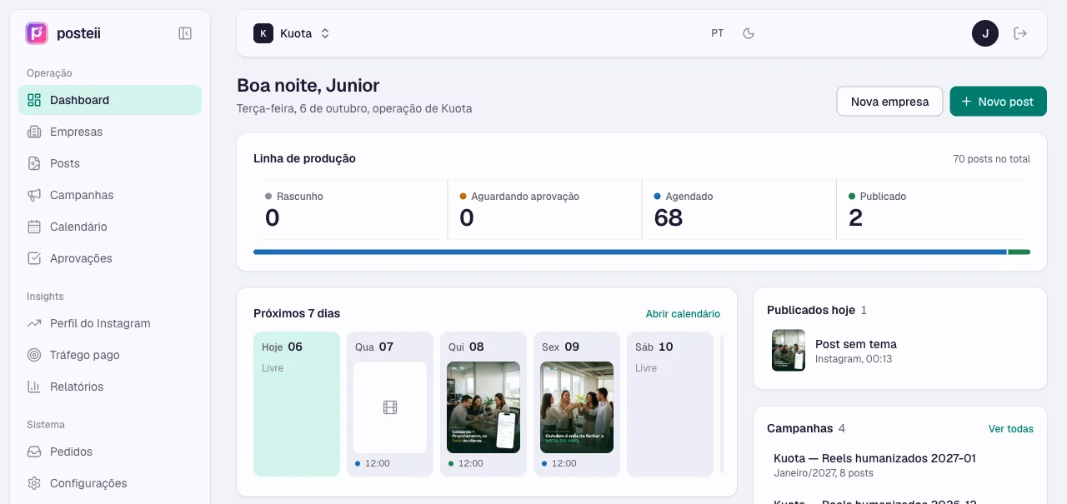Open the Post sem tema entry
Viewport: 1067px width, 504px height.
(x=899, y=350)
